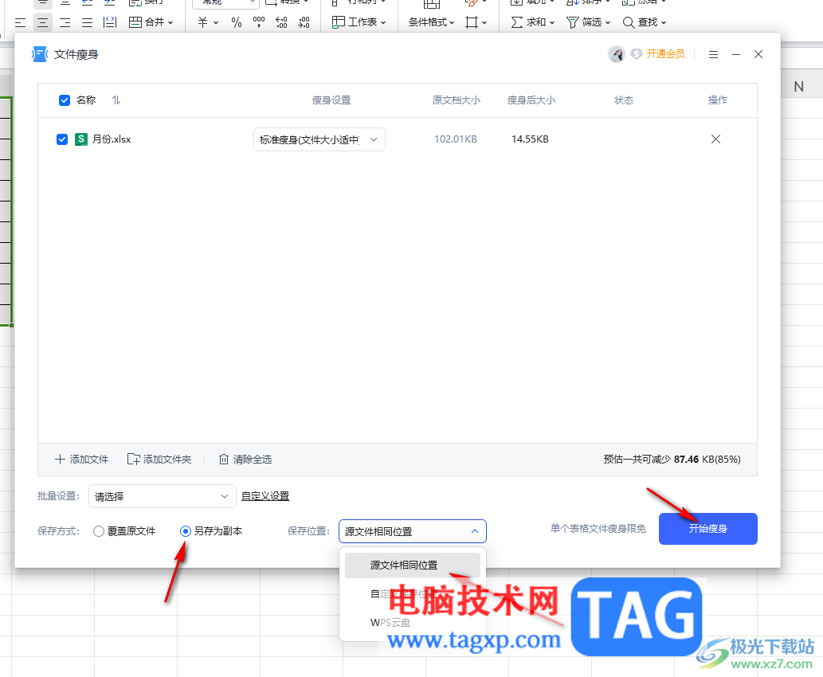
Task: Open the hamburger menu in dialog header
Action: (x=713, y=55)
